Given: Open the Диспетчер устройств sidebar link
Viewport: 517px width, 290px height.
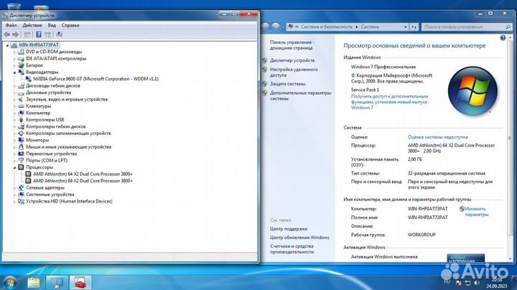Looking at the screenshot, I should pos(292,60).
